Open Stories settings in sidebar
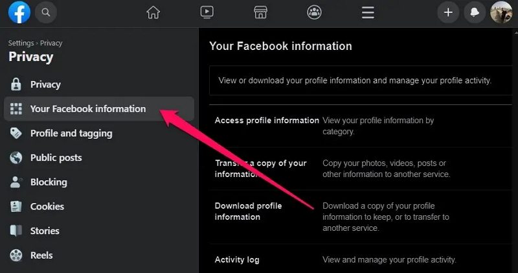The width and height of the screenshot is (518, 273). coord(45,231)
